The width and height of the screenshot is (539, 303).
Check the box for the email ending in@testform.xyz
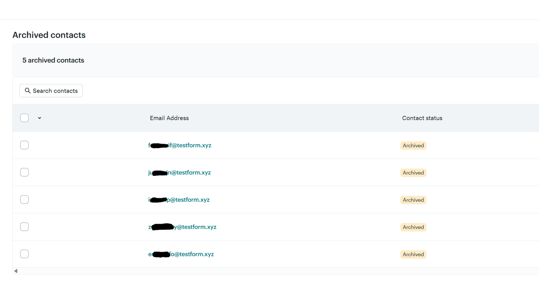25,172
